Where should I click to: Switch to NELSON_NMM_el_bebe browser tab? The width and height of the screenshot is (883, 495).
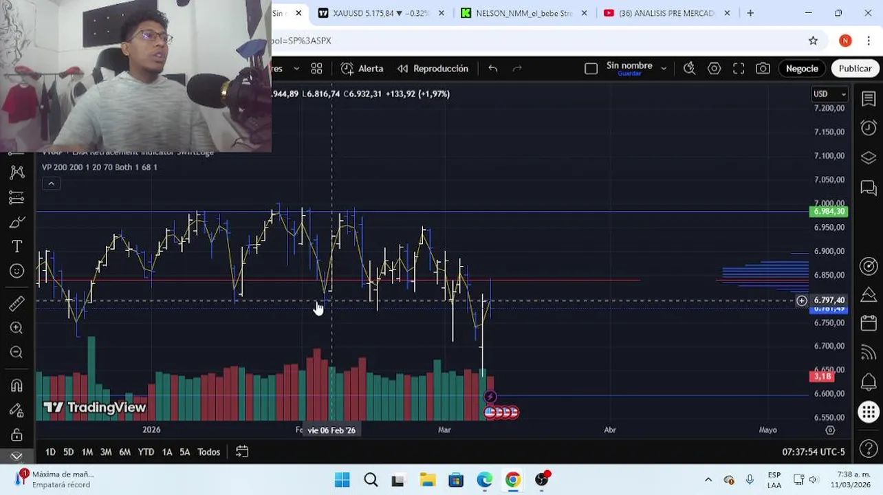pos(524,13)
